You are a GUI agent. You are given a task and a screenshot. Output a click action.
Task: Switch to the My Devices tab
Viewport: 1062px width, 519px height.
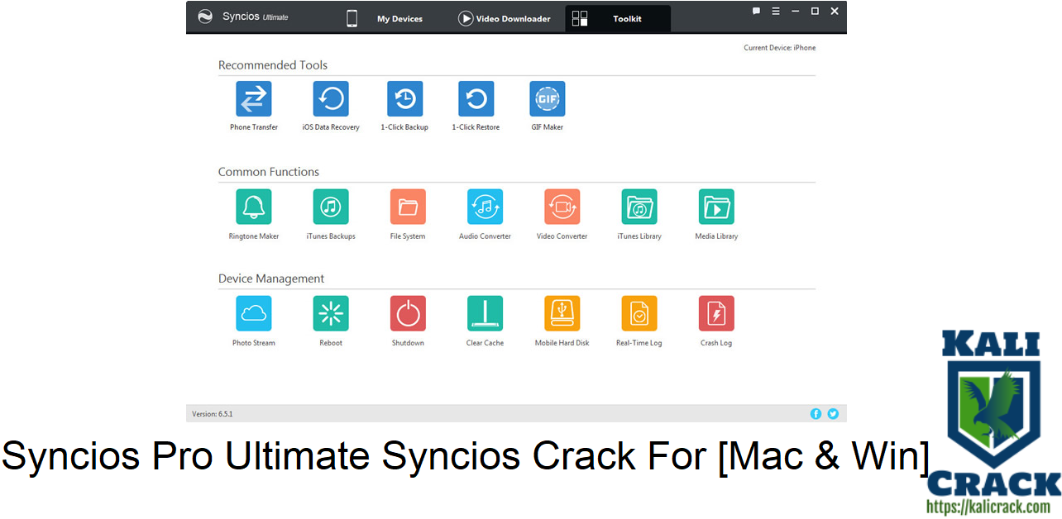(x=385, y=18)
